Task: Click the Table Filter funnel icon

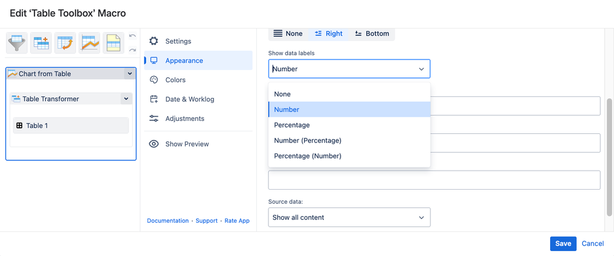Action: pyautogui.click(x=17, y=43)
